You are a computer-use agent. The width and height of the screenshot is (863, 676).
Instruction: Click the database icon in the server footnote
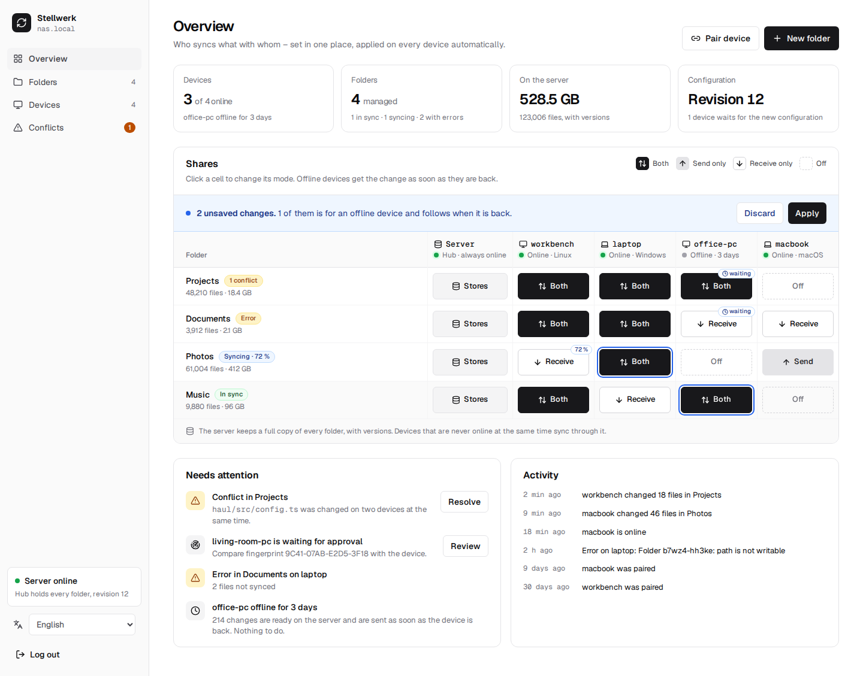click(x=190, y=431)
